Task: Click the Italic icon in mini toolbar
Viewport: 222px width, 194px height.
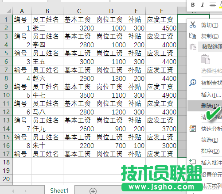Action: pos(203,5)
